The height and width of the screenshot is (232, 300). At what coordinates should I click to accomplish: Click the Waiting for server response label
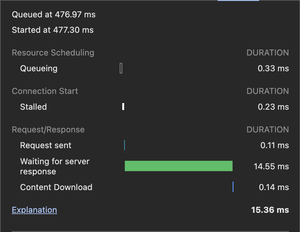click(x=55, y=166)
